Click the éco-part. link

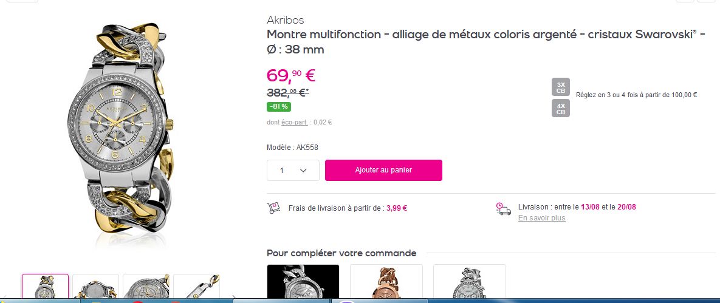296,122
